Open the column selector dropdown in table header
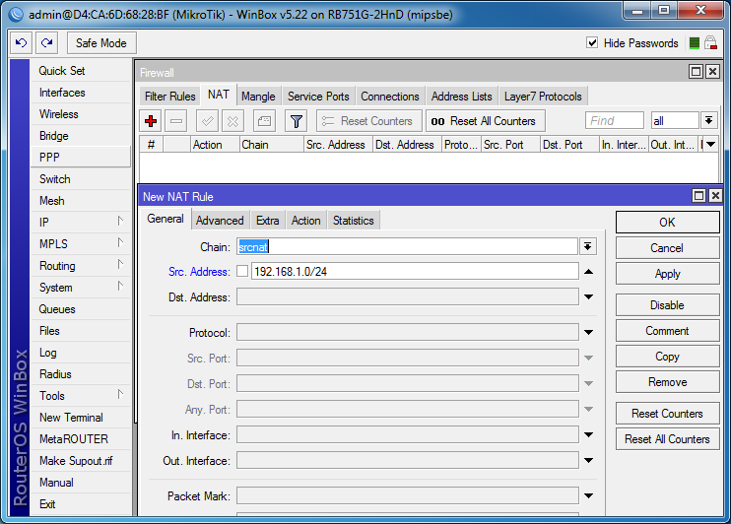 tap(710, 145)
